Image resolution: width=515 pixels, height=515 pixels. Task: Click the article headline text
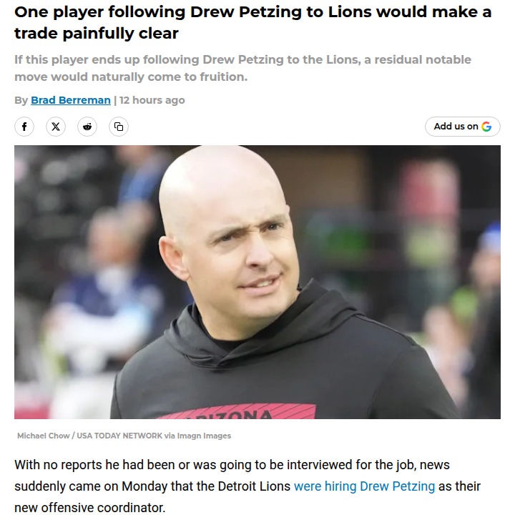pyautogui.click(x=253, y=22)
